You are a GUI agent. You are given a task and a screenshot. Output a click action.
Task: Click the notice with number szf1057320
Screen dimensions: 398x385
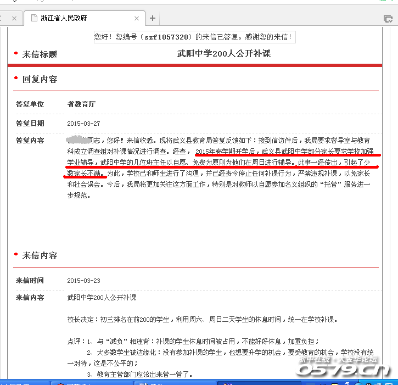(195, 37)
